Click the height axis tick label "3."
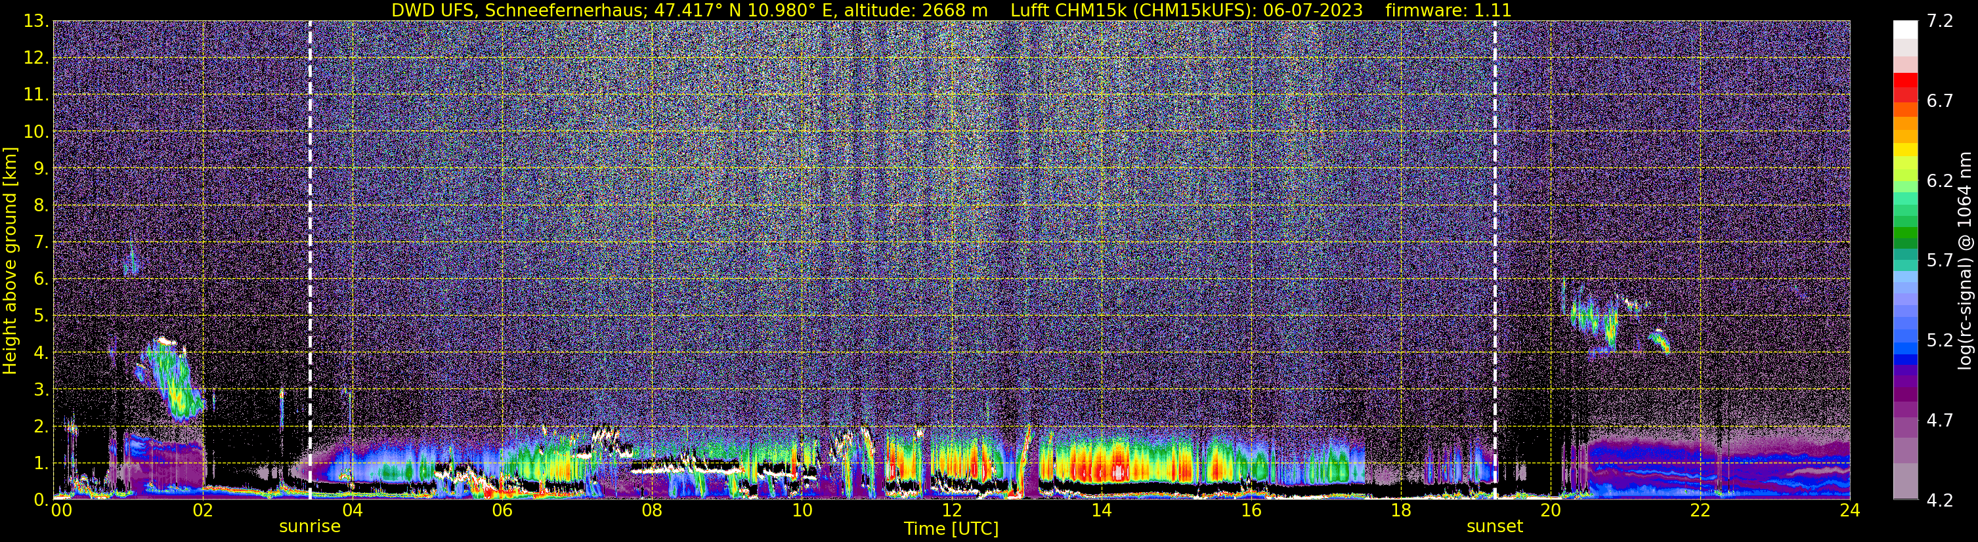The height and width of the screenshot is (542, 1978). [x=41, y=390]
